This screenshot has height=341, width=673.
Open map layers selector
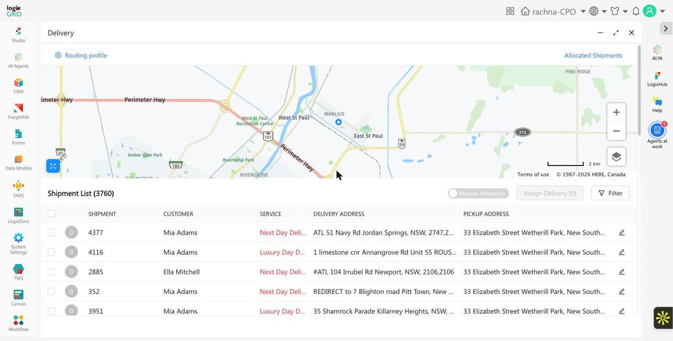pyautogui.click(x=616, y=156)
